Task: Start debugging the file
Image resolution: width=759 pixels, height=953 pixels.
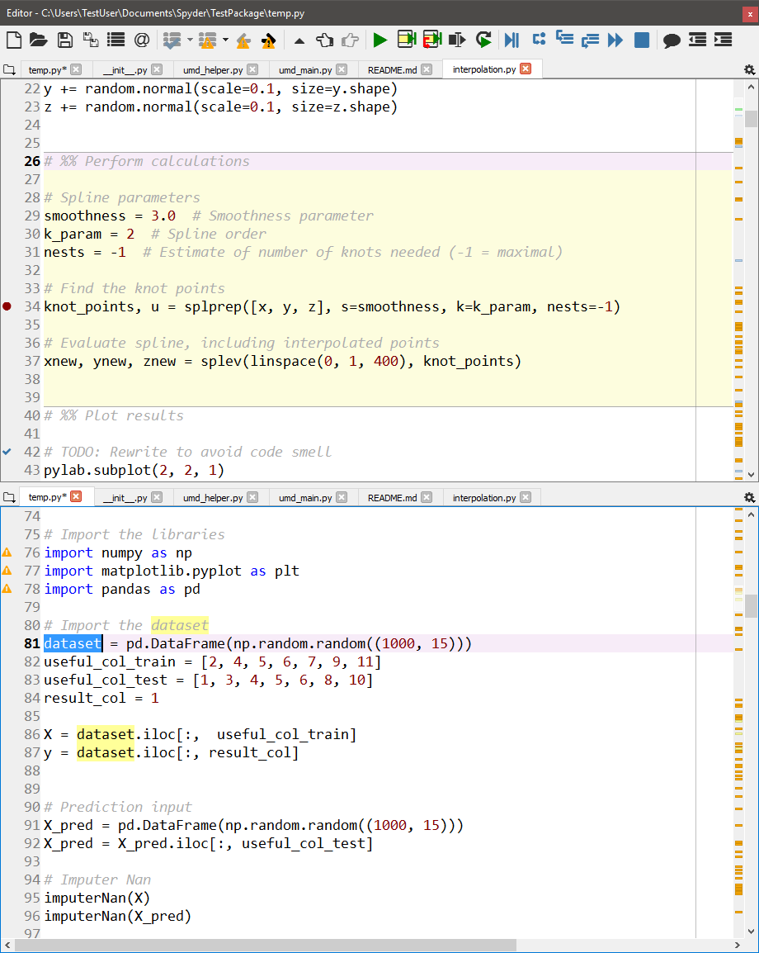Action: point(511,40)
